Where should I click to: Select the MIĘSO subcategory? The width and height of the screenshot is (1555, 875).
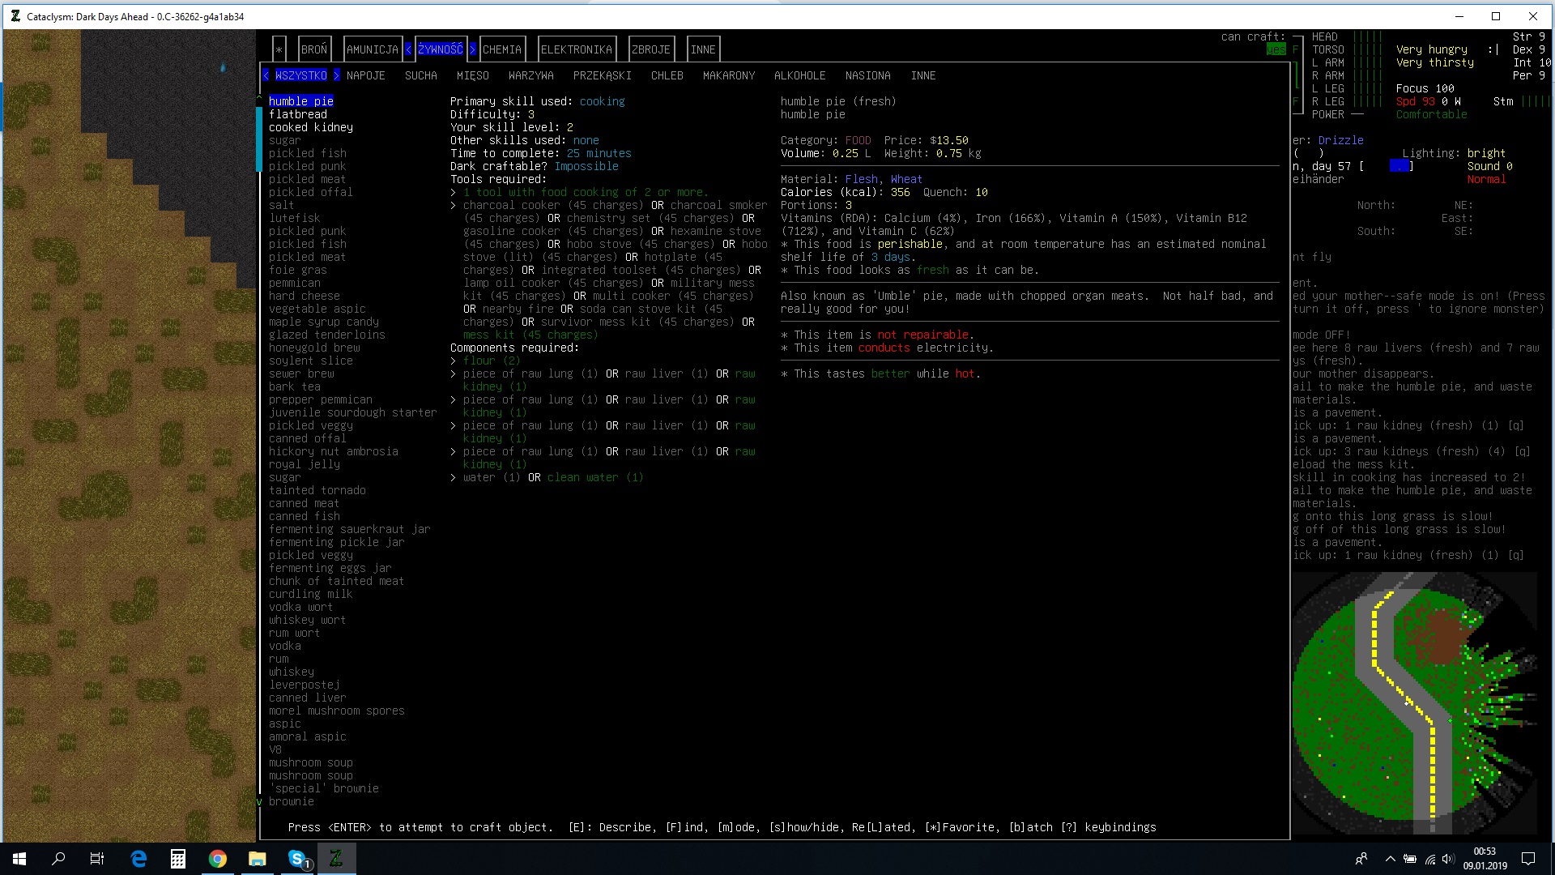click(473, 75)
